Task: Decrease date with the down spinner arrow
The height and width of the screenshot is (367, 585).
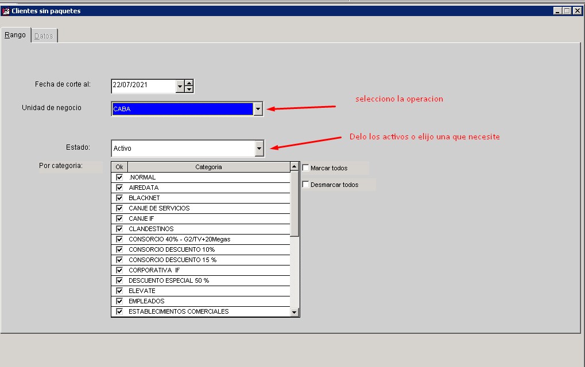Action: click(189, 89)
